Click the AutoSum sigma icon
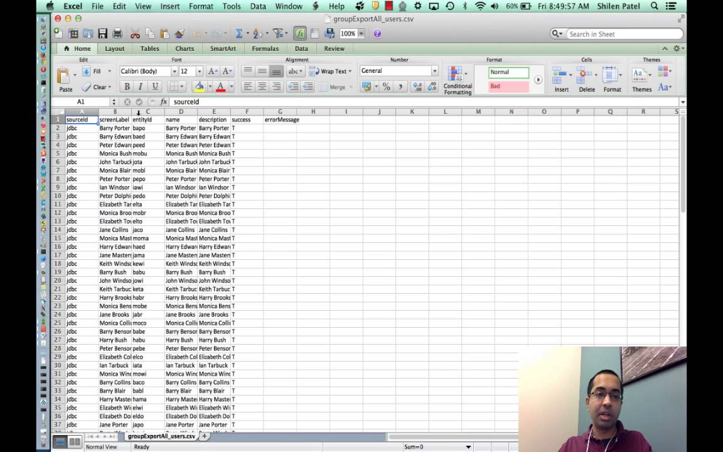This screenshot has height=452, width=723. click(239, 33)
